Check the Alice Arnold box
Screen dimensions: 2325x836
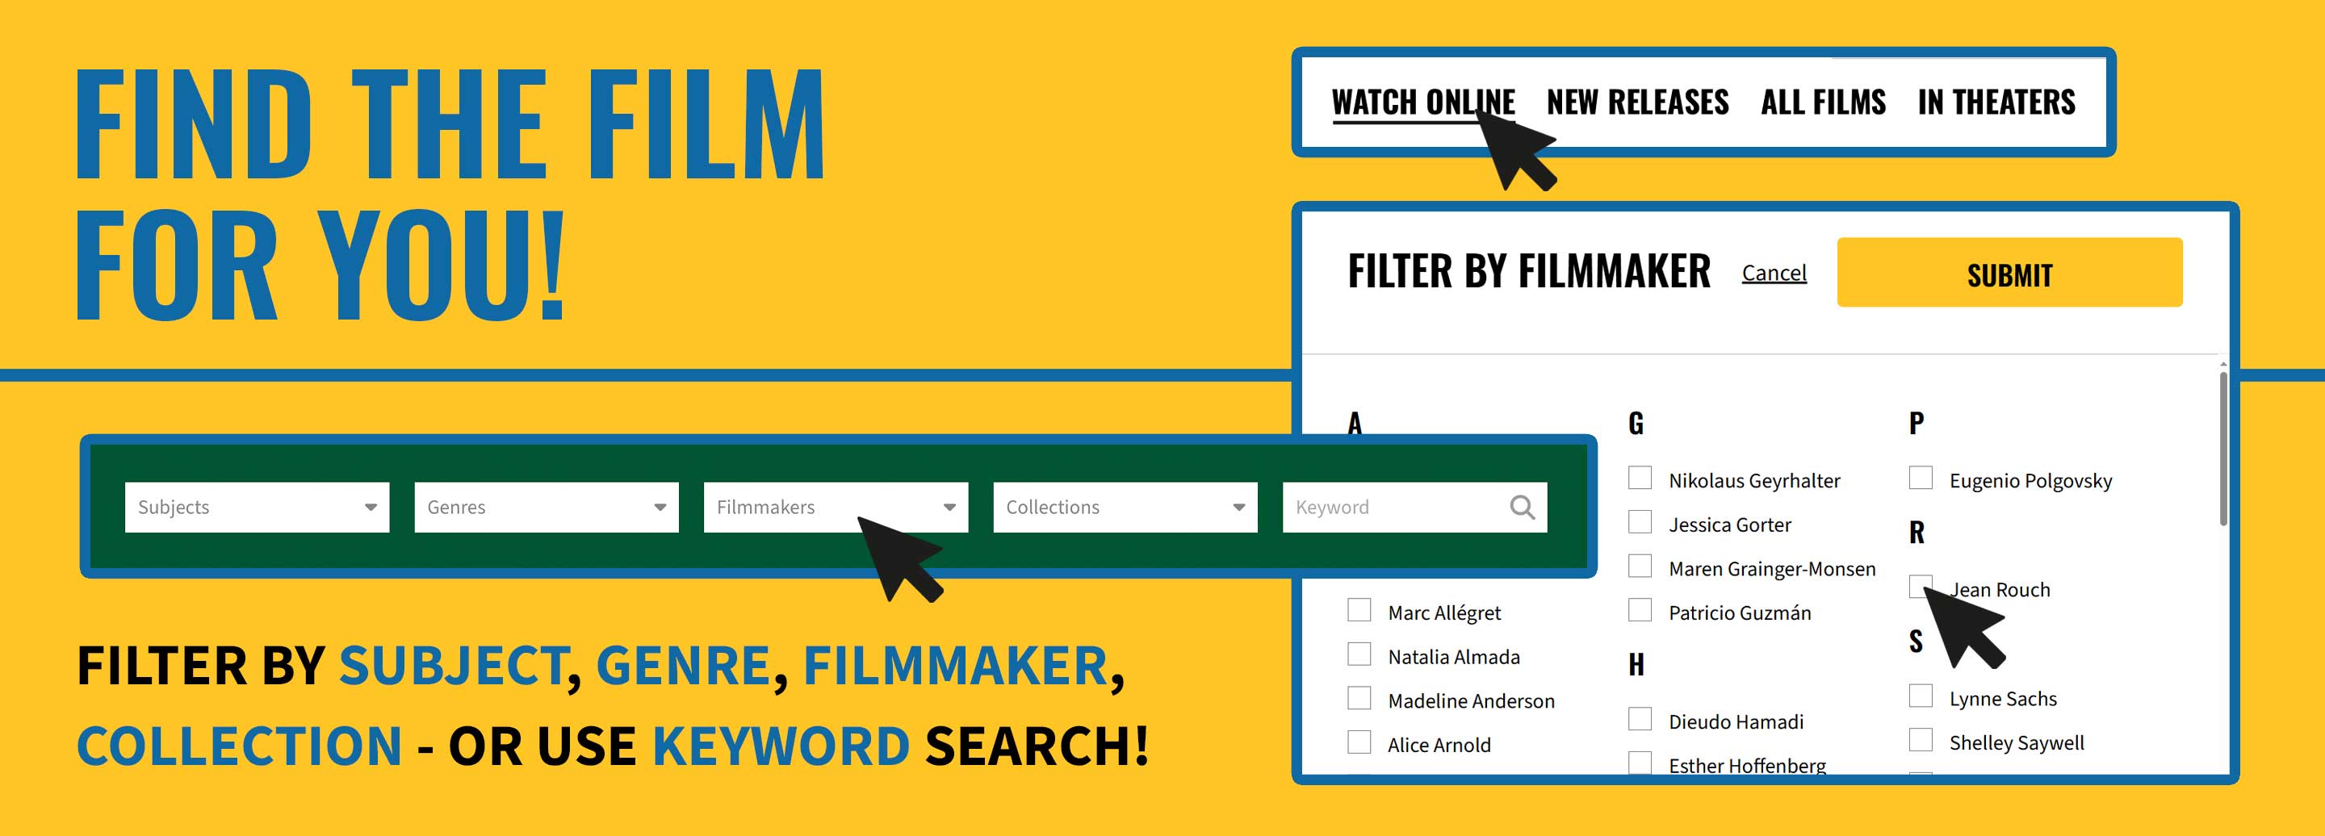(x=1359, y=743)
